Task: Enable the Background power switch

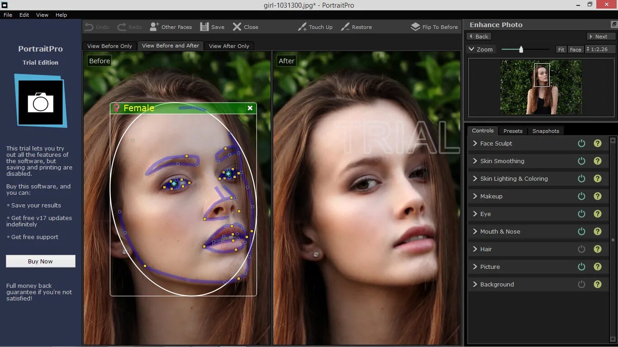Action: 581,284
